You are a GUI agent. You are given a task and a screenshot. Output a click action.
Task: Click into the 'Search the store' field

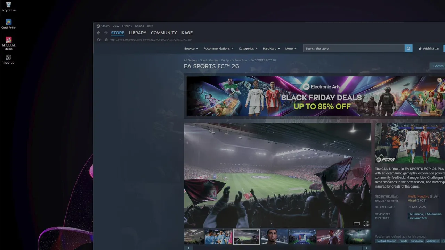pos(354,49)
